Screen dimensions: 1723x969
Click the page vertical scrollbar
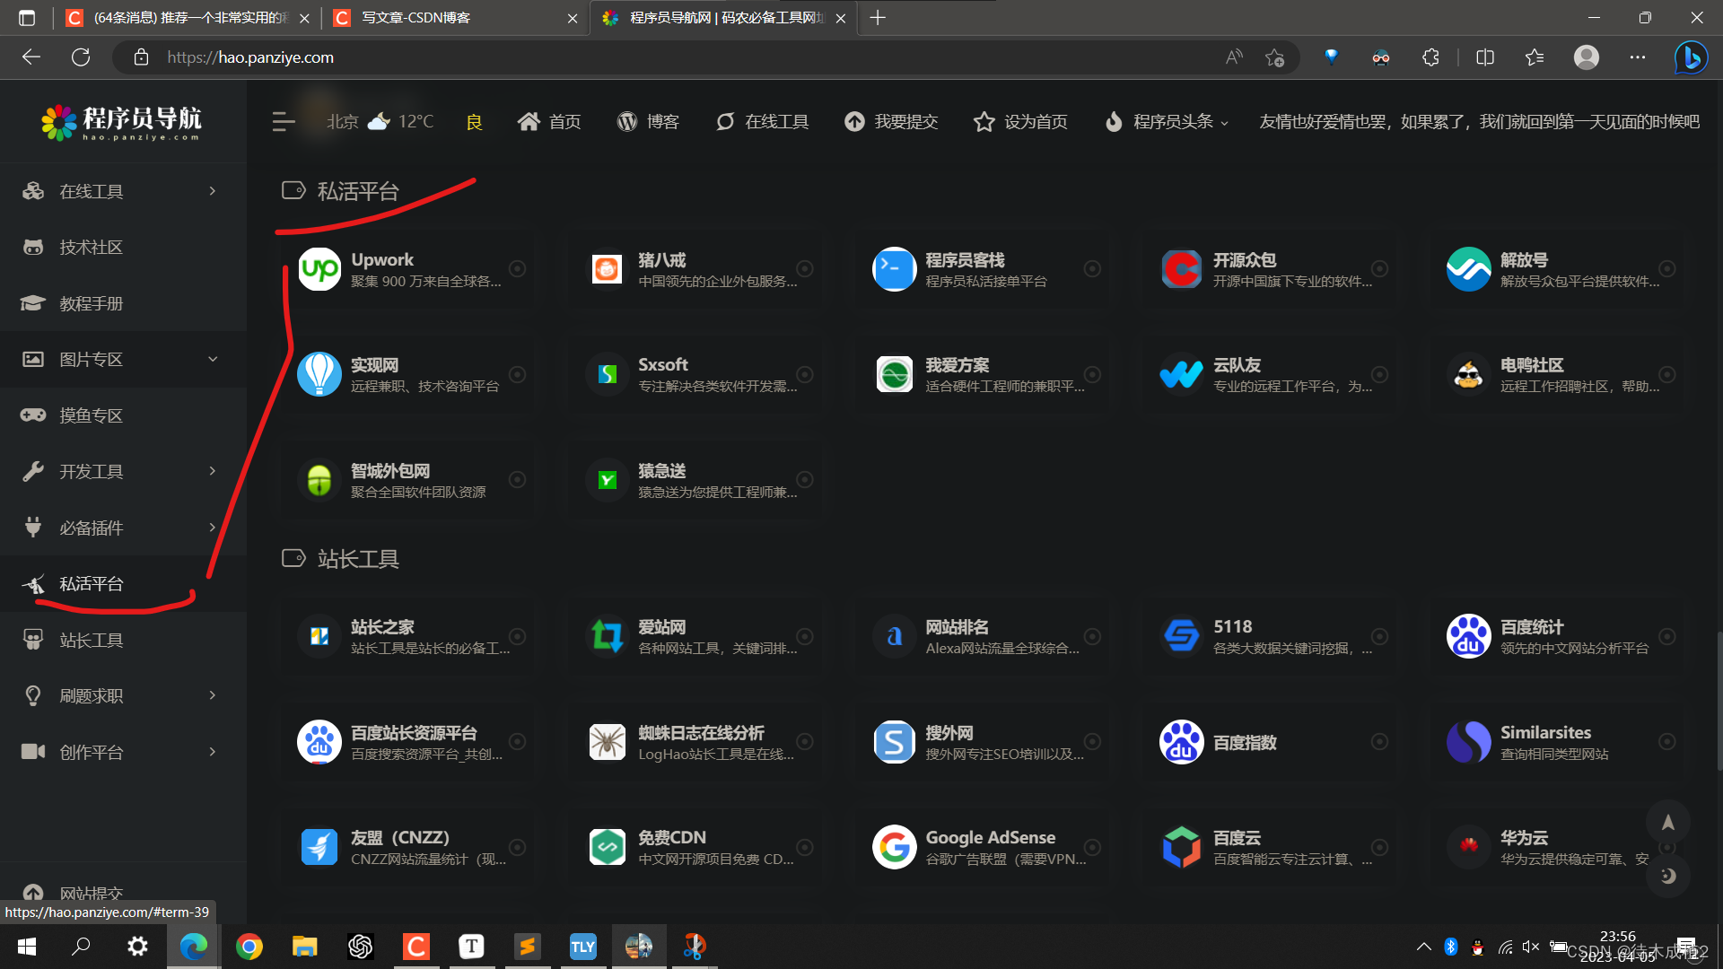click(x=1718, y=700)
